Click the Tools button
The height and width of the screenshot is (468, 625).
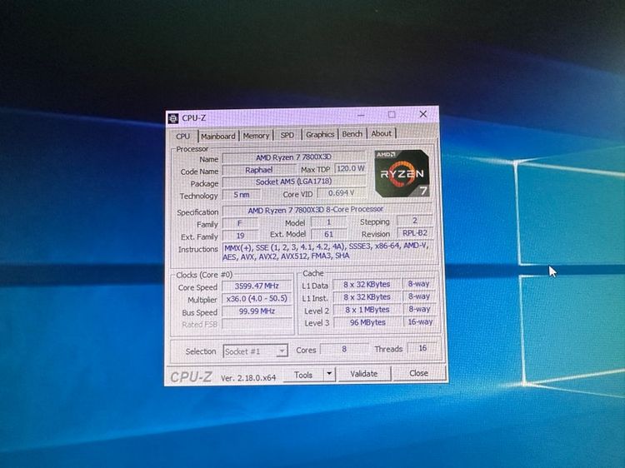click(303, 375)
